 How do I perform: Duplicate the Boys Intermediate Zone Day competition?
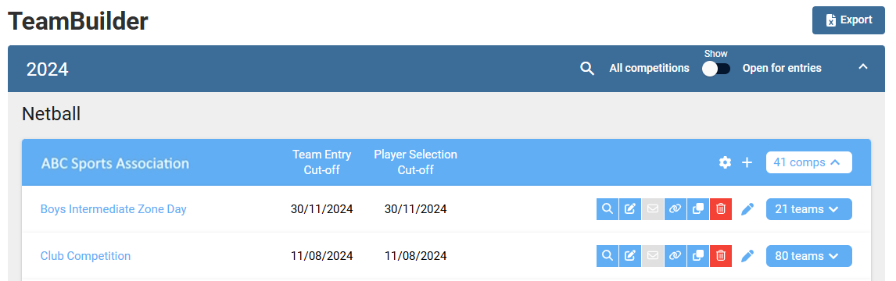tap(697, 209)
